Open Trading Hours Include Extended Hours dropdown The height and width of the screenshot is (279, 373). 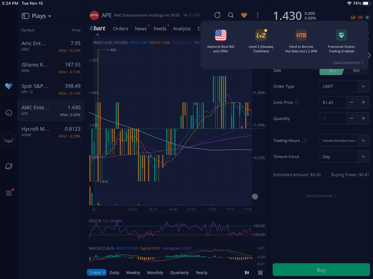(344, 140)
